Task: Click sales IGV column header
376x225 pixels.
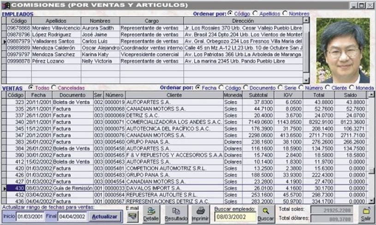Action: 288,95
